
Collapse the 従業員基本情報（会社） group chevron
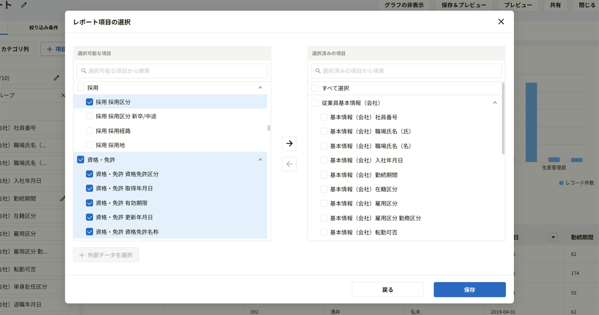(495, 103)
